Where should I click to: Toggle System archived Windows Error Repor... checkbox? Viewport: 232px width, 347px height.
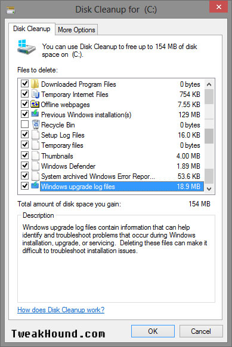(x=24, y=176)
